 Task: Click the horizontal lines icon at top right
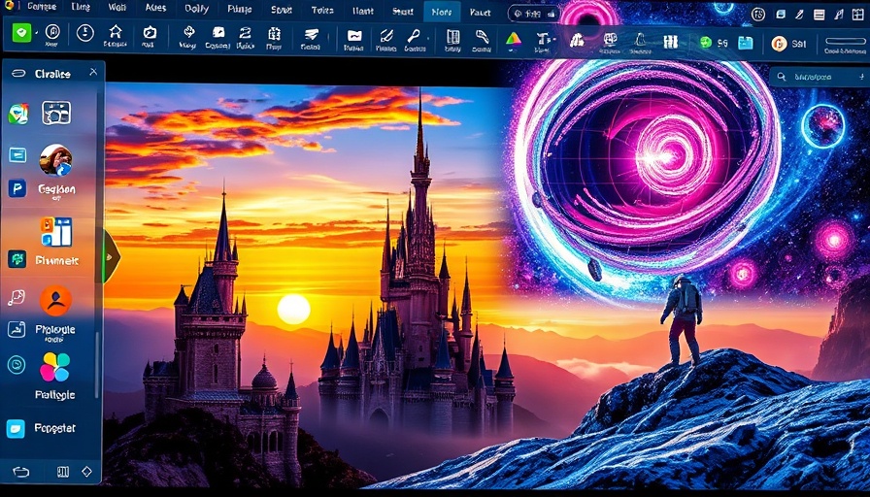(x=819, y=16)
